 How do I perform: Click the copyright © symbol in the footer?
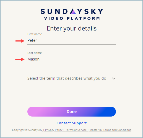(27, 130)
